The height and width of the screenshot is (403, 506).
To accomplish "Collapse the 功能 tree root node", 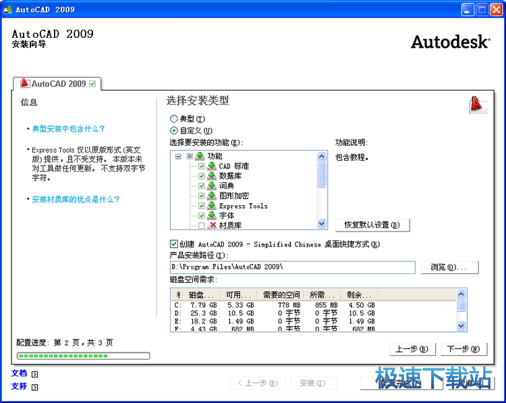I will click(178, 157).
